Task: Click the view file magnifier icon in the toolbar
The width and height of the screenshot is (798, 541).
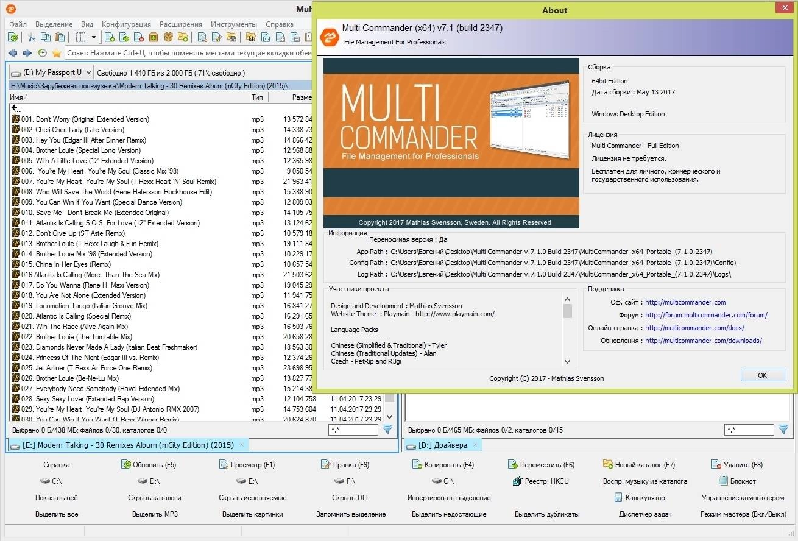Action: click(x=202, y=38)
